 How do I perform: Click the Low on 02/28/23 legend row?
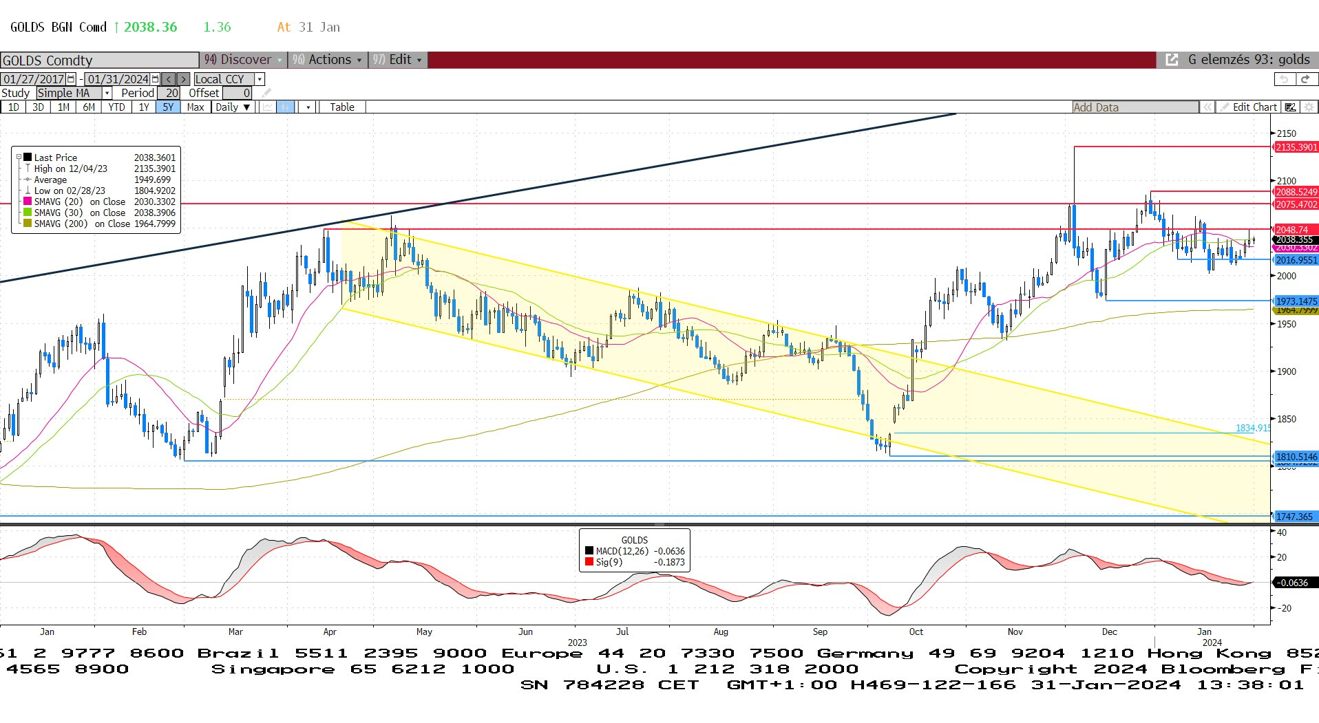coord(100,191)
